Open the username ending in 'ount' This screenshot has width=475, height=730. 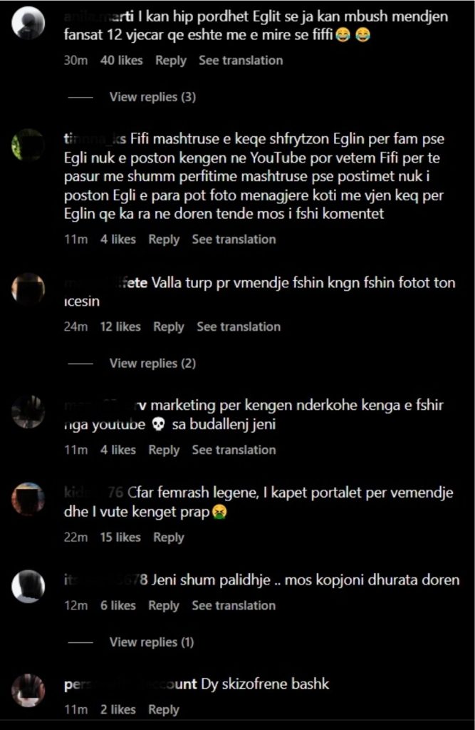pyautogui.click(x=130, y=684)
